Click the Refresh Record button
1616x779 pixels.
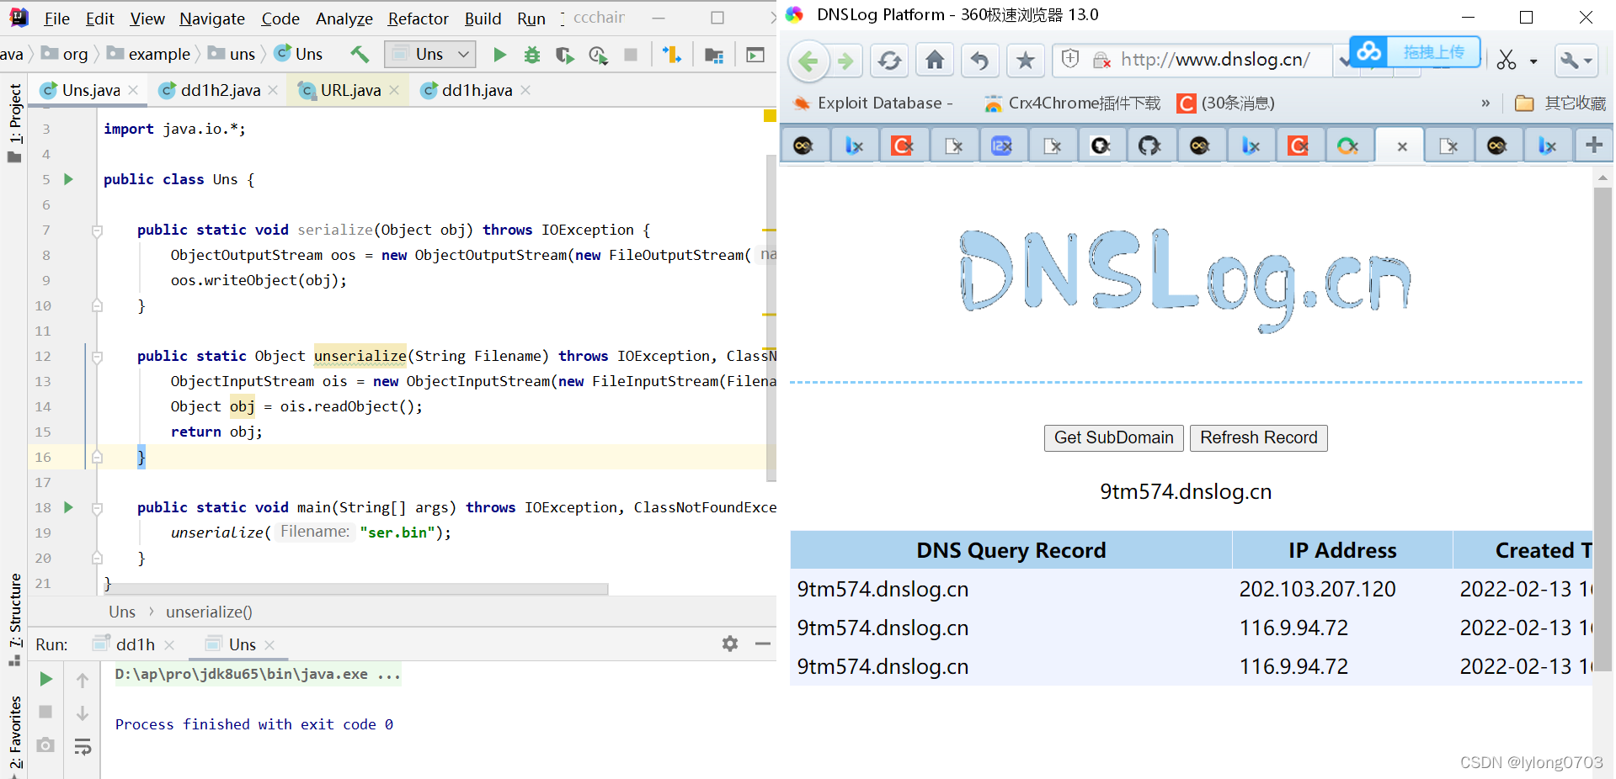pyautogui.click(x=1258, y=437)
